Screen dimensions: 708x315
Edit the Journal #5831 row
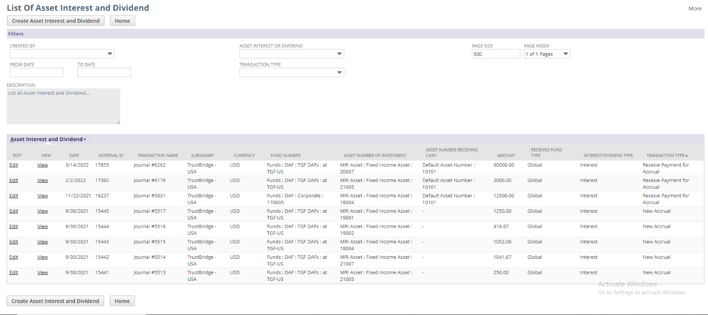point(14,196)
